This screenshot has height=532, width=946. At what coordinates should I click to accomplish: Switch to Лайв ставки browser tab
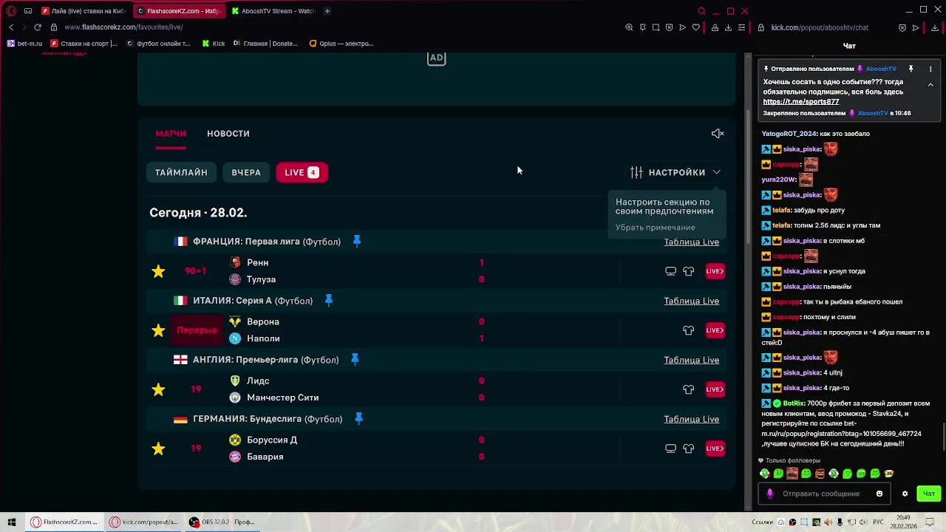point(84,11)
